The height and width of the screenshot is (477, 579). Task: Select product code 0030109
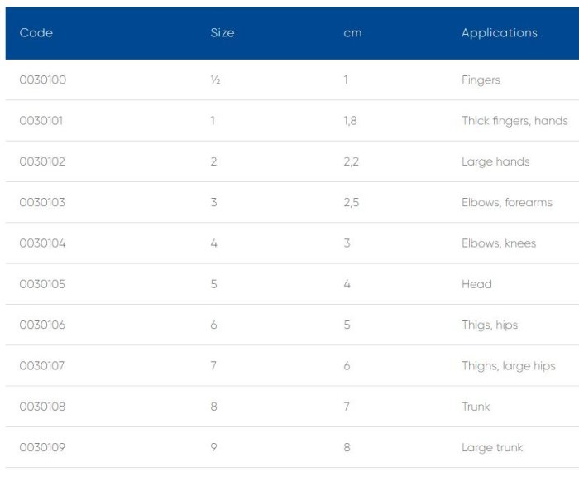(42, 448)
